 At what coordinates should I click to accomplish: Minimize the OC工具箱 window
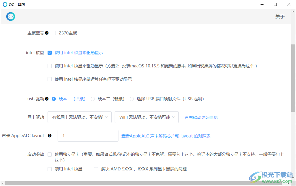pos(262,4)
